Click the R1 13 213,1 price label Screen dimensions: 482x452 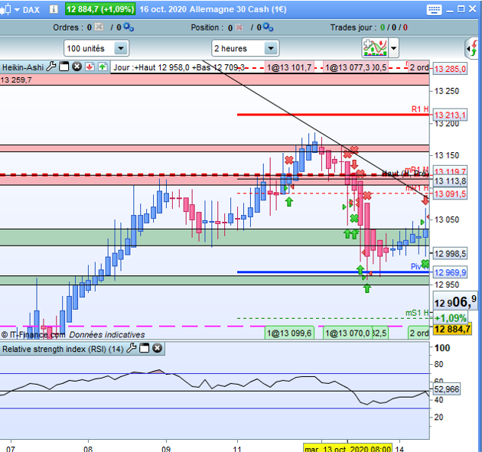point(450,115)
